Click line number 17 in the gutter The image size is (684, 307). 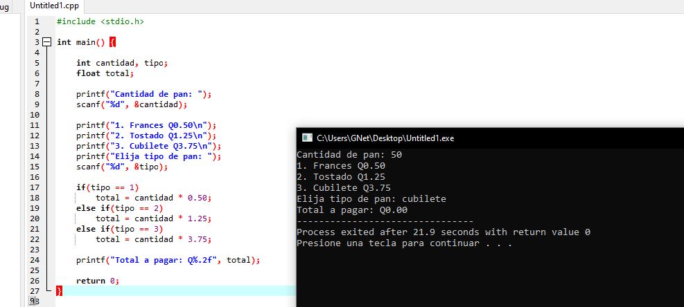pyautogui.click(x=34, y=187)
